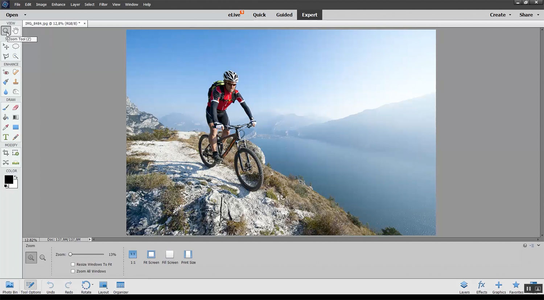The width and height of the screenshot is (544, 300).
Task: Open the Enhance menu
Action: click(x=58, y=4)
